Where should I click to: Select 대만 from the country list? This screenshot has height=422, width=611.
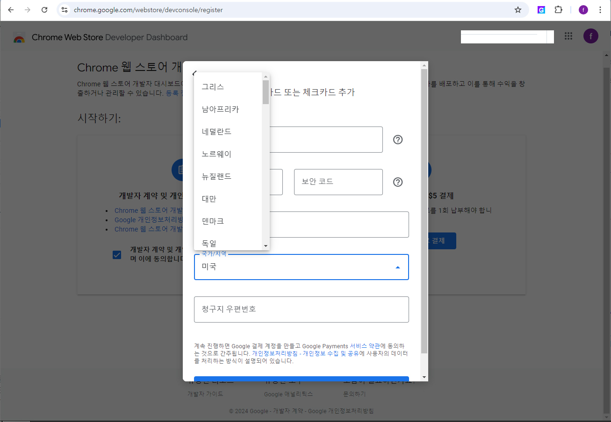click(228, 199)
